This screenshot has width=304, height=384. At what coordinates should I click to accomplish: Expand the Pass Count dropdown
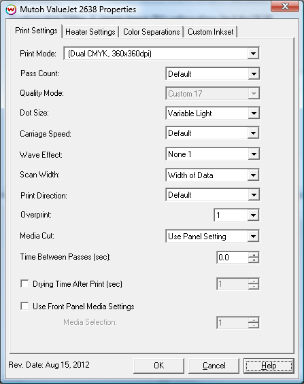click(x=212, y=73)
